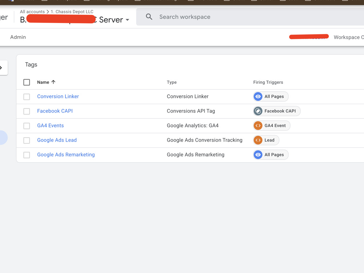Open the Facebook CAPI trigger chip
The height and width of the screenshot is (273, 364).
277,111
